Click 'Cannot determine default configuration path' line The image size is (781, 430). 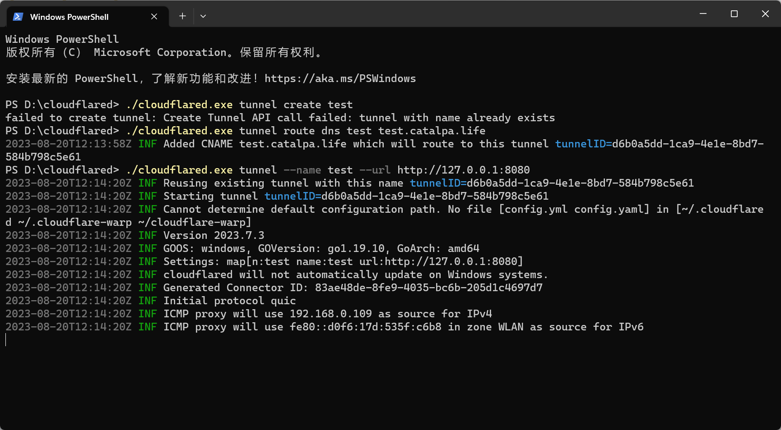coord(385,215)
